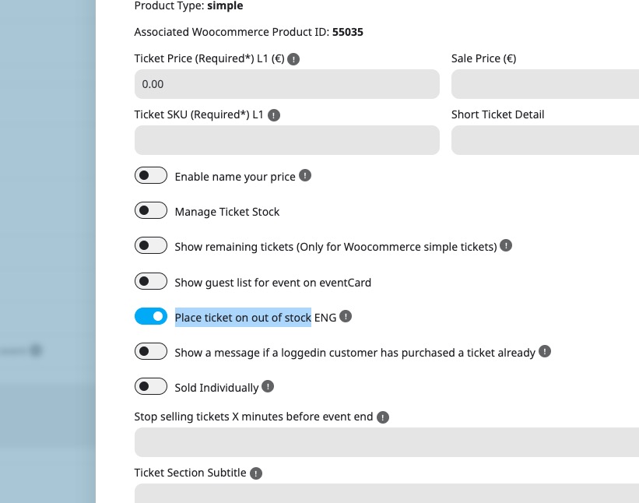Click the Ticket Price input field
The image size is (639, 503).
287,84
